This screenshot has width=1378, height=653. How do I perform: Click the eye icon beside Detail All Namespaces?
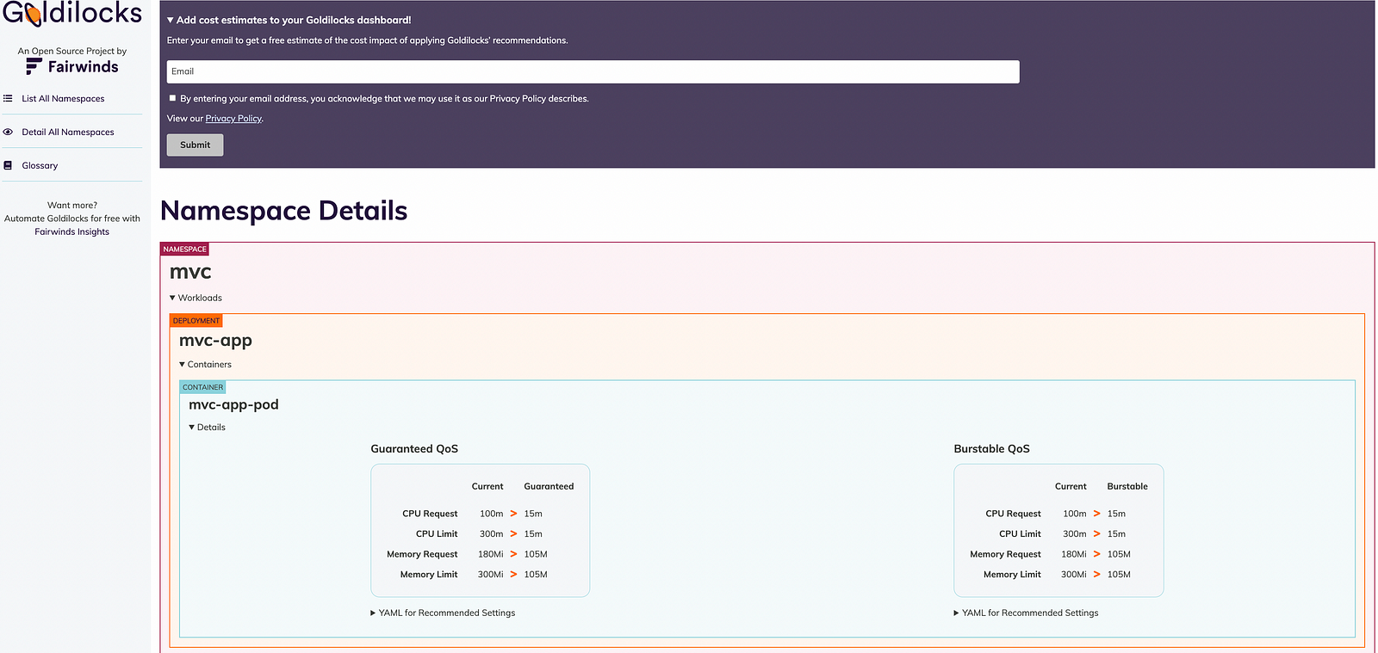coord(8,132)
